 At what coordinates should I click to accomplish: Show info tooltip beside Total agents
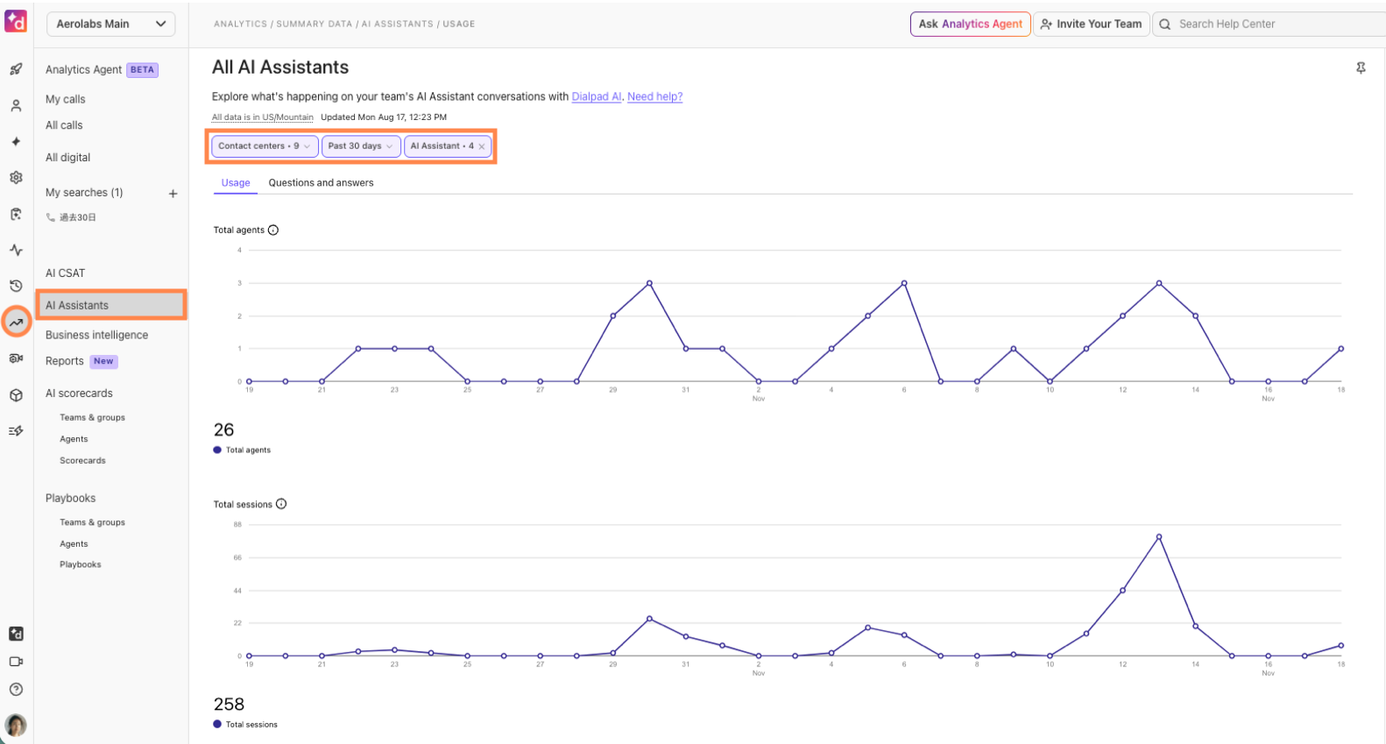273,230
